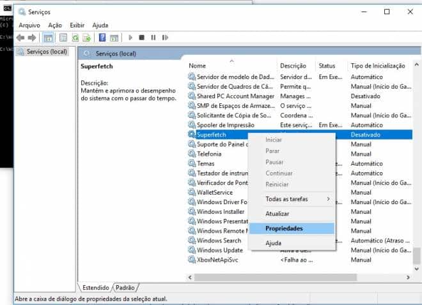Click horizontal scrollbar right arrow
422x305 pixels.
click(x=409, y=277)
